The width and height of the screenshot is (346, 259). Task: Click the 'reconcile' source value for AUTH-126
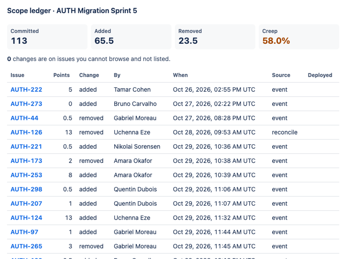tap(285, 132)
